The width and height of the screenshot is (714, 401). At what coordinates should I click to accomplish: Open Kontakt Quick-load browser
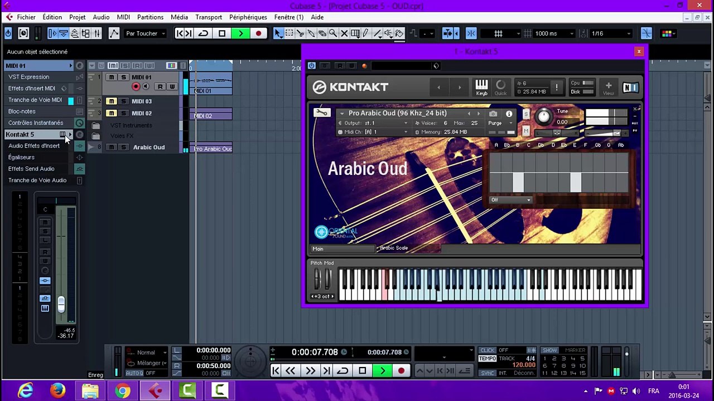tap(500, 87)
